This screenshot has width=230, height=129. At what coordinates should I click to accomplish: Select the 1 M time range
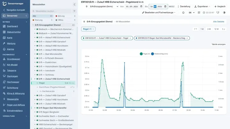click(202, 29)
